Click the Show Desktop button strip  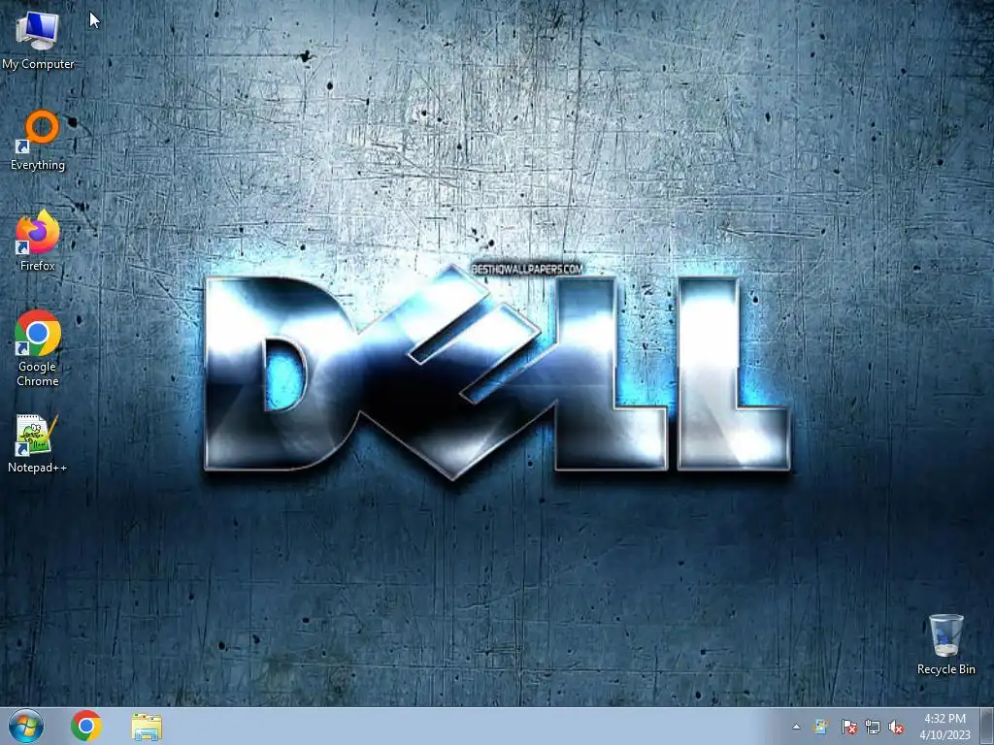987,726
